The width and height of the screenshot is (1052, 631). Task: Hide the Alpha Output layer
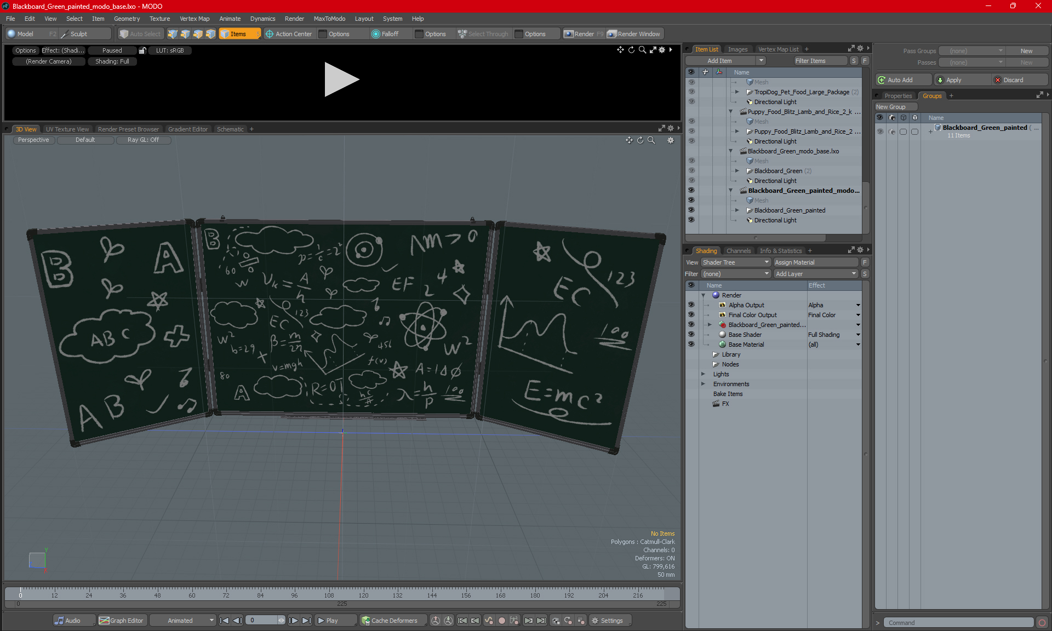(691, 305)
